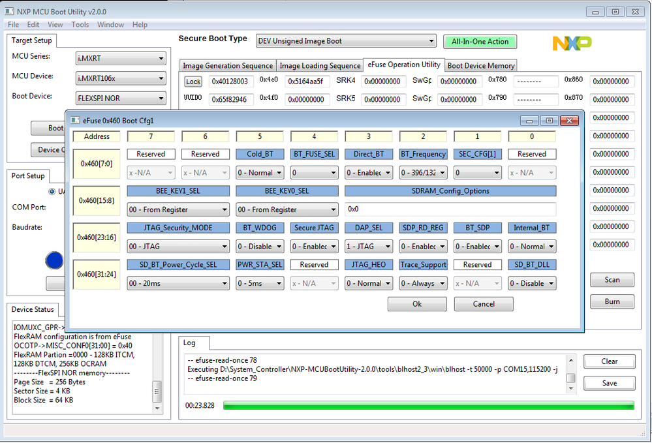Open the Trace_Support dropdown
Screen dimensions: 652x443
click(x=423, y=283)
